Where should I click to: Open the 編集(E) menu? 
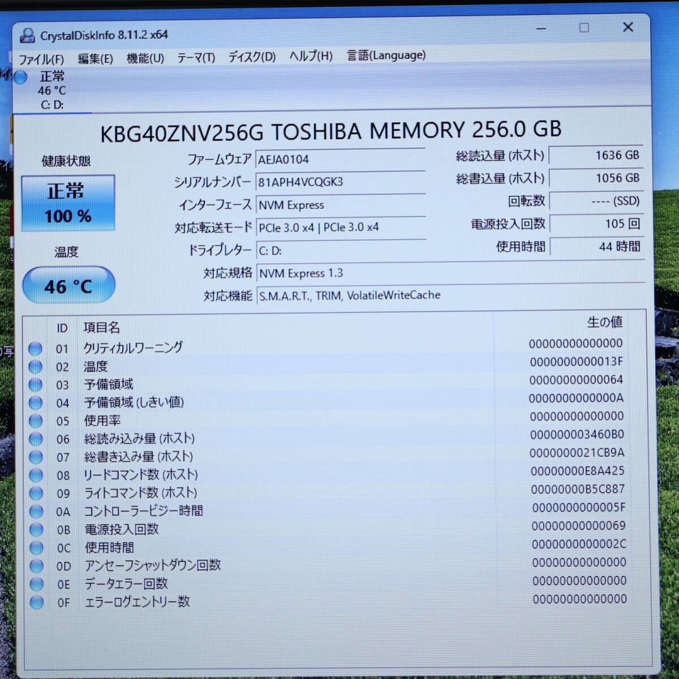[x=95, y=58]
